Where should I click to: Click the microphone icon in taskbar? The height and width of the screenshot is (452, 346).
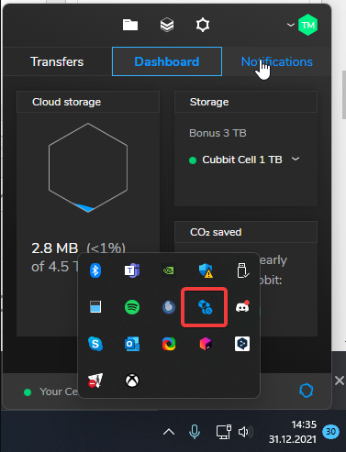tap(195, 432)
